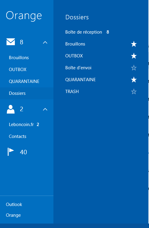Click the mail envelope icon
Screen dimensions: 149x228
[11, 42]
